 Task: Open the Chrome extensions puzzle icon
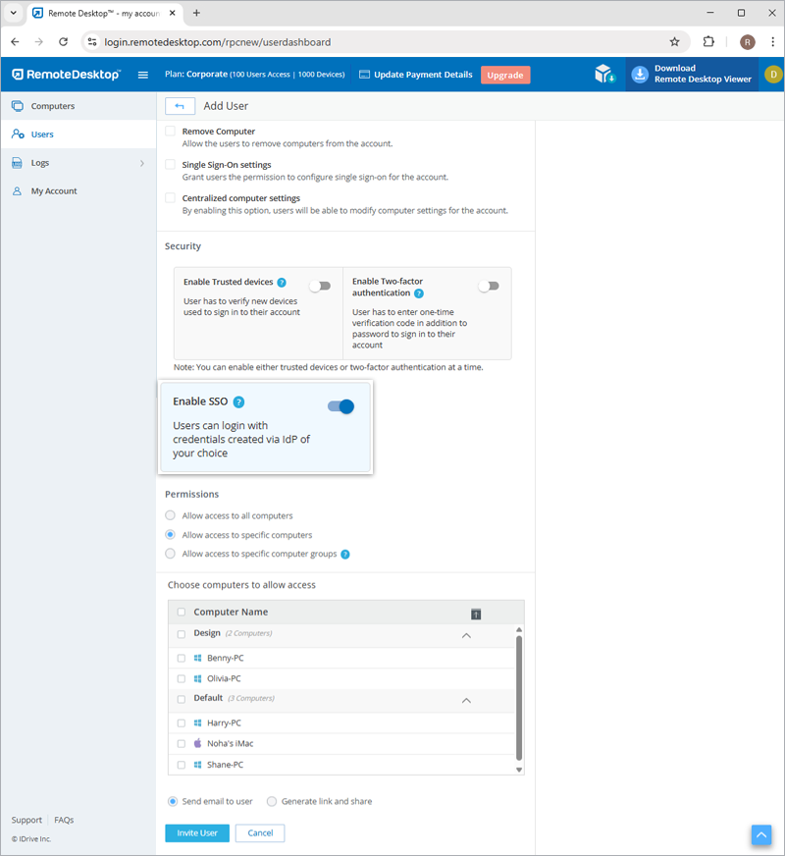pyautogui.click(x=709, y=42)
